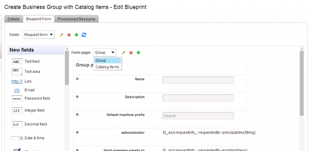
Task: Choose Group option in the dropdown list
Action: point(107,61)
